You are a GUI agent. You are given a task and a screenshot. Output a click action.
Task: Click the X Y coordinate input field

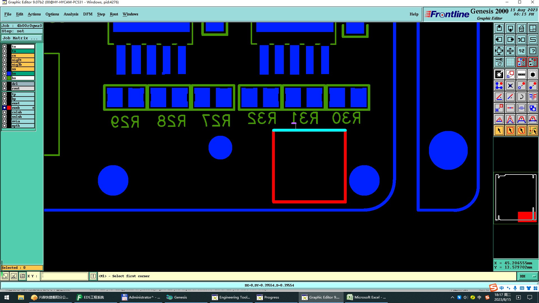click(65, 276)
